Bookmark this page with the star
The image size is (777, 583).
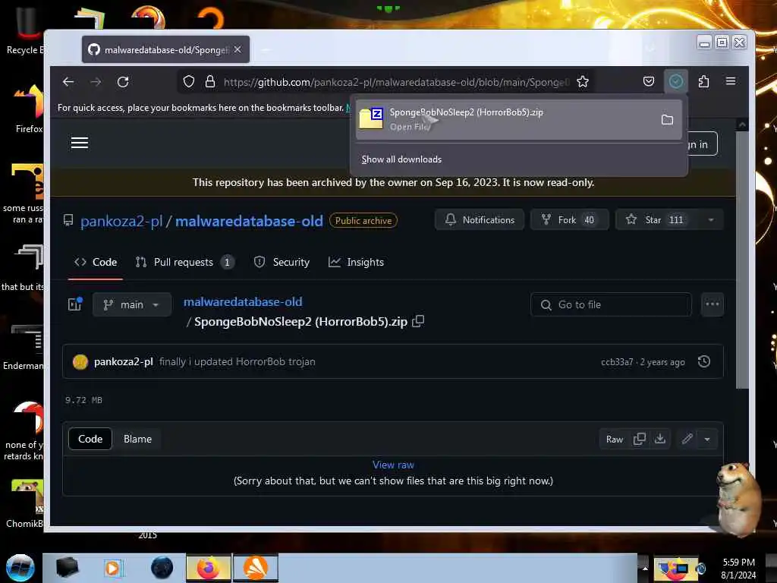click(x=583, y=82)
